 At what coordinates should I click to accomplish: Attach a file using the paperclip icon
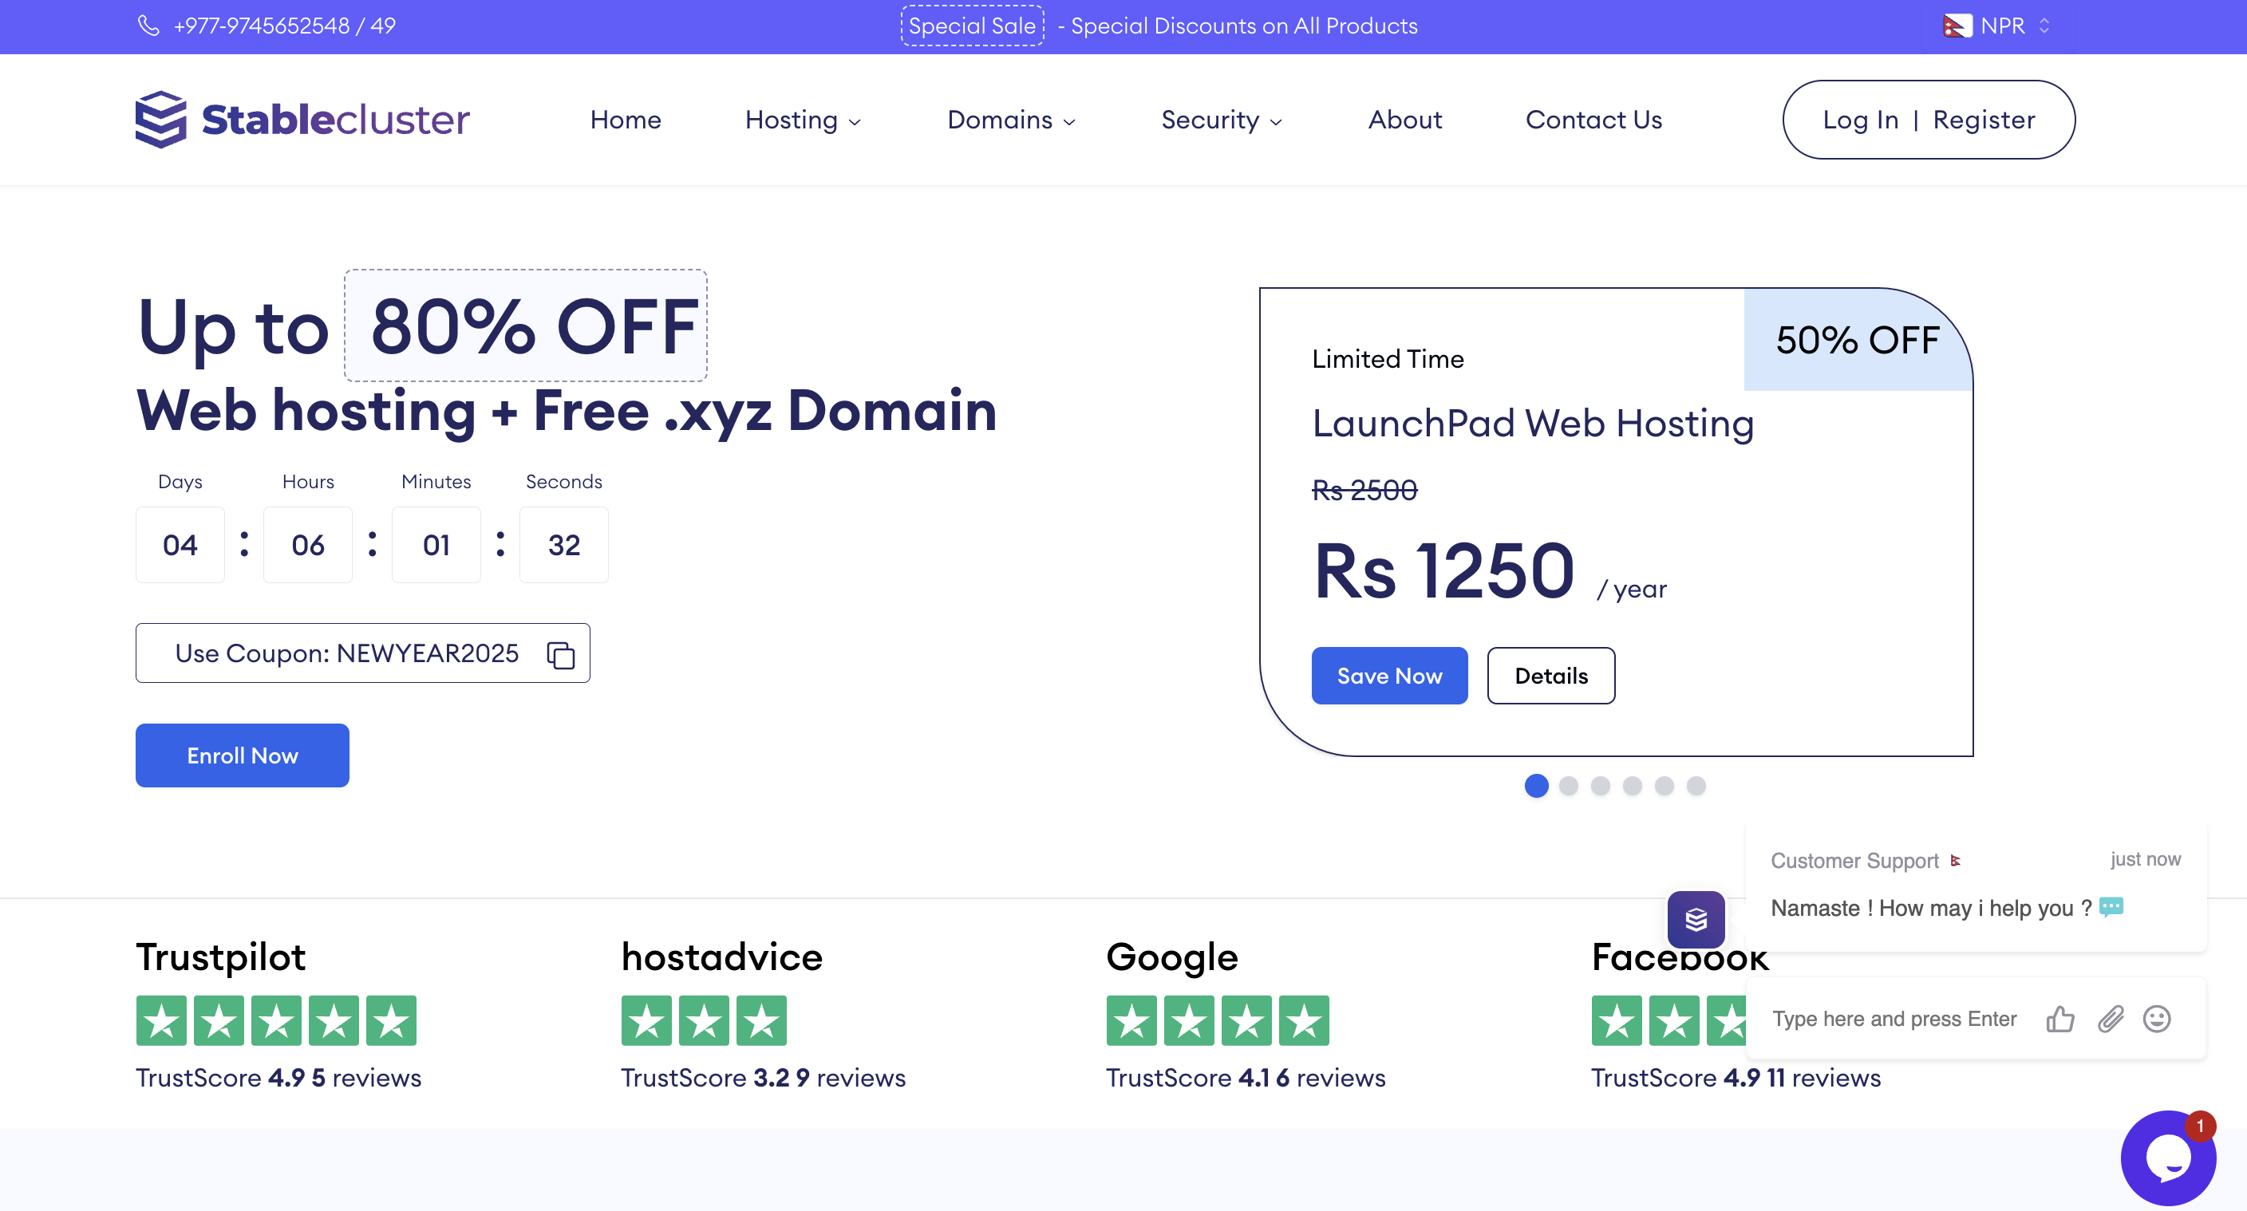click(2111, 1020)
